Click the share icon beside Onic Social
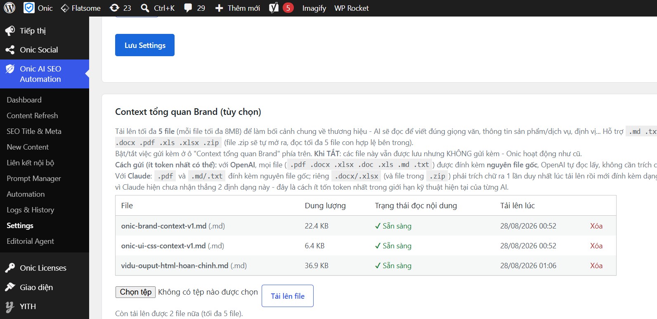Viewport: 657px width, 319px height. pyautogui.click(x=10, y=50)
